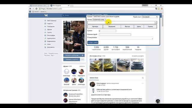192x108 pixels.
Task: Click the Цена column header
Action: coord(139,27)
